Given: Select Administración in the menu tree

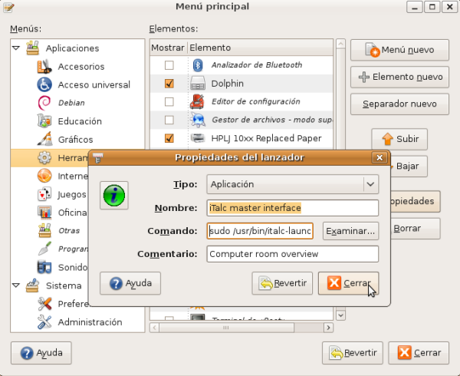Looking at the screenshot, I should coord(90,322).
